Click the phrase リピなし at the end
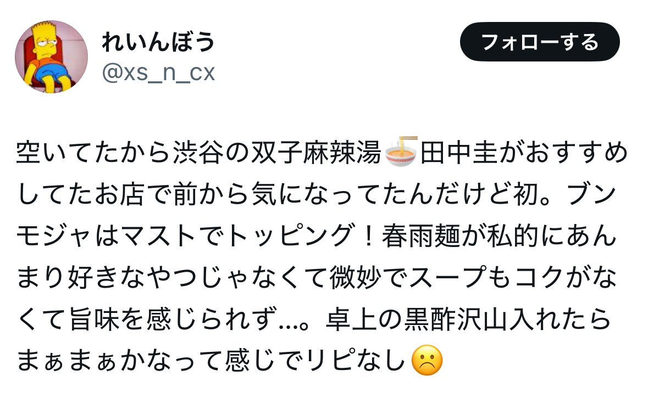648x398 pixels. click(356, 361)
